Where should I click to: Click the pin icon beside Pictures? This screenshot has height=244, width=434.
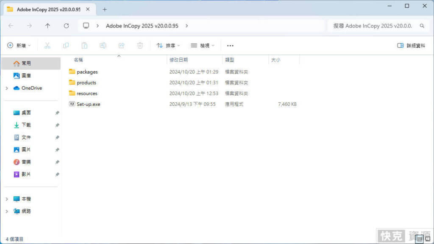pos(57,150)
